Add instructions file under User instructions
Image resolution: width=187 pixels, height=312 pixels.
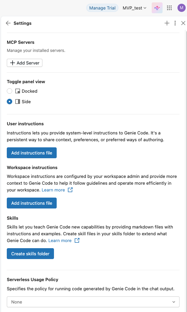32,153
